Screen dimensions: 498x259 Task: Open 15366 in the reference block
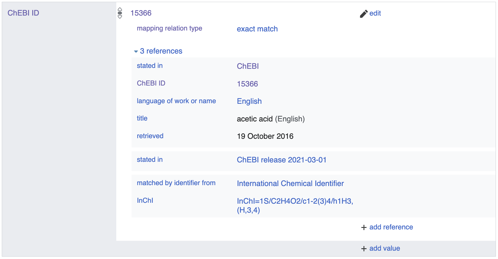248,84
